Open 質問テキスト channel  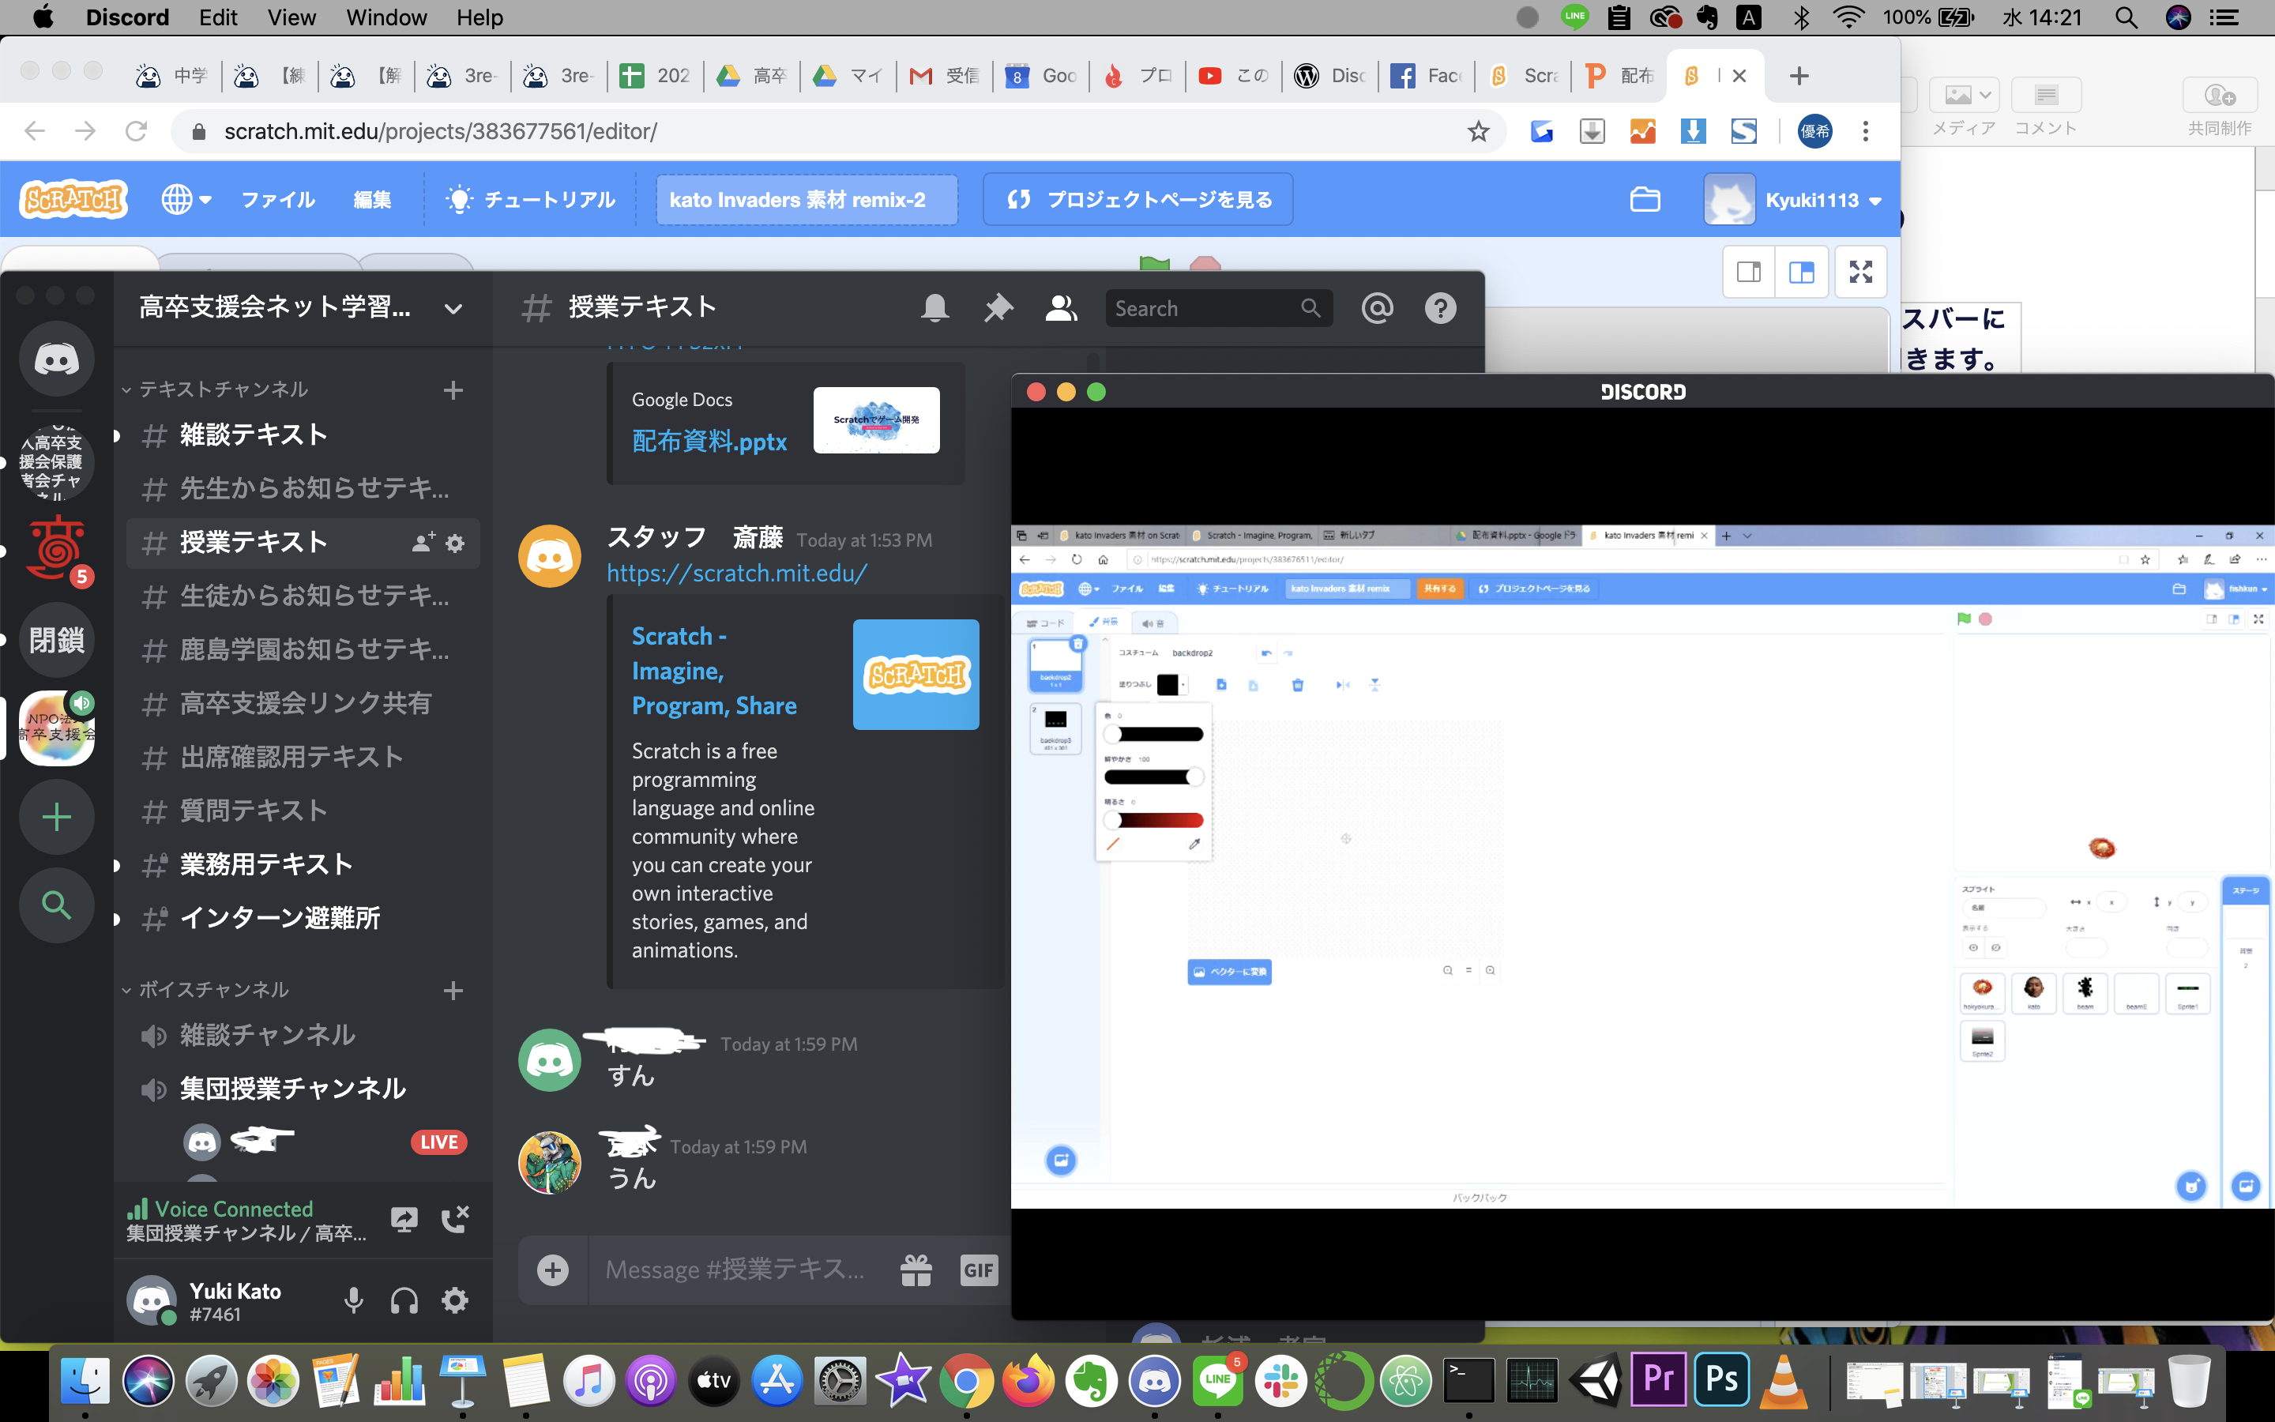[x=254, y=810]
